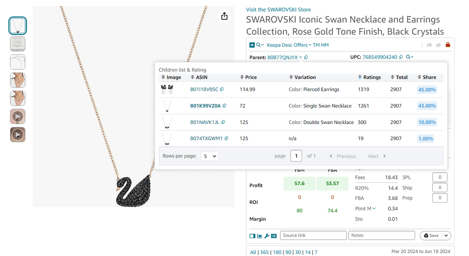The width and height of the screenshot is (469, 256).
Task: Select the 30 days range
Action: (298, 252)
